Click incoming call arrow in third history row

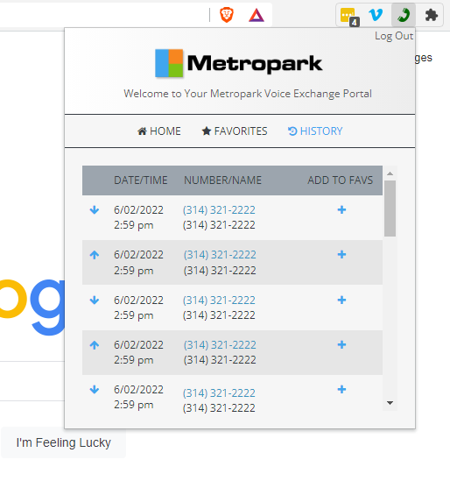pyautogui.click(x=95, y=301)
